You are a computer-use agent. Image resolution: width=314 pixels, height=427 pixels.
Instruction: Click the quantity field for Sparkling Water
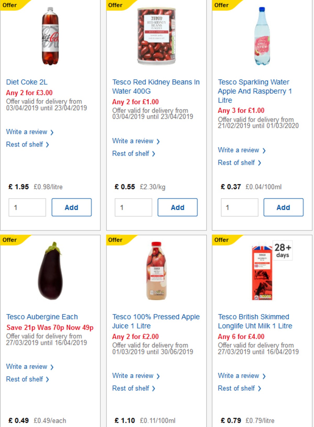[x=239, y=207]
